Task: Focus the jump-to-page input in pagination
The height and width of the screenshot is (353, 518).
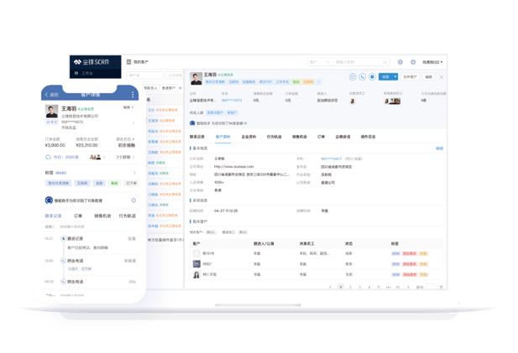Action: point(432,287)
